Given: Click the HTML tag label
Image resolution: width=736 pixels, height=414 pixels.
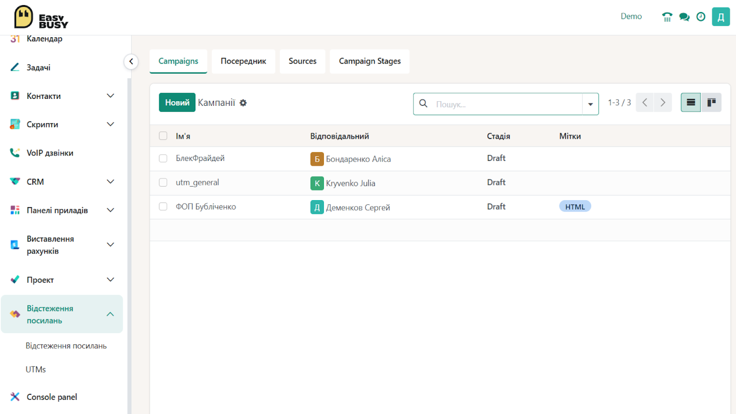Looking at the screenshot, I should 575,207.
